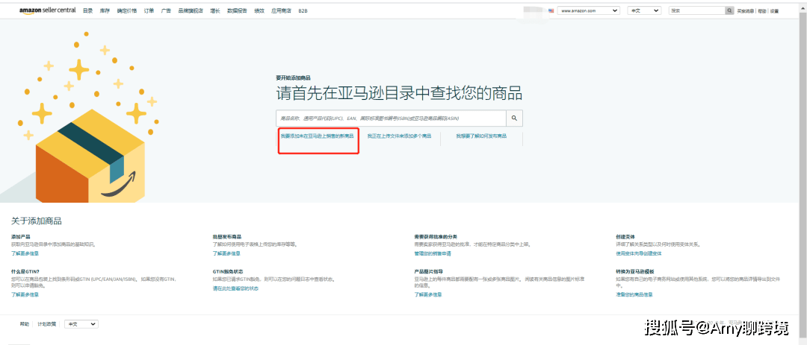Open the 目录 menu
The height and width of the screenshot is (345, 807).
[88, 10]
